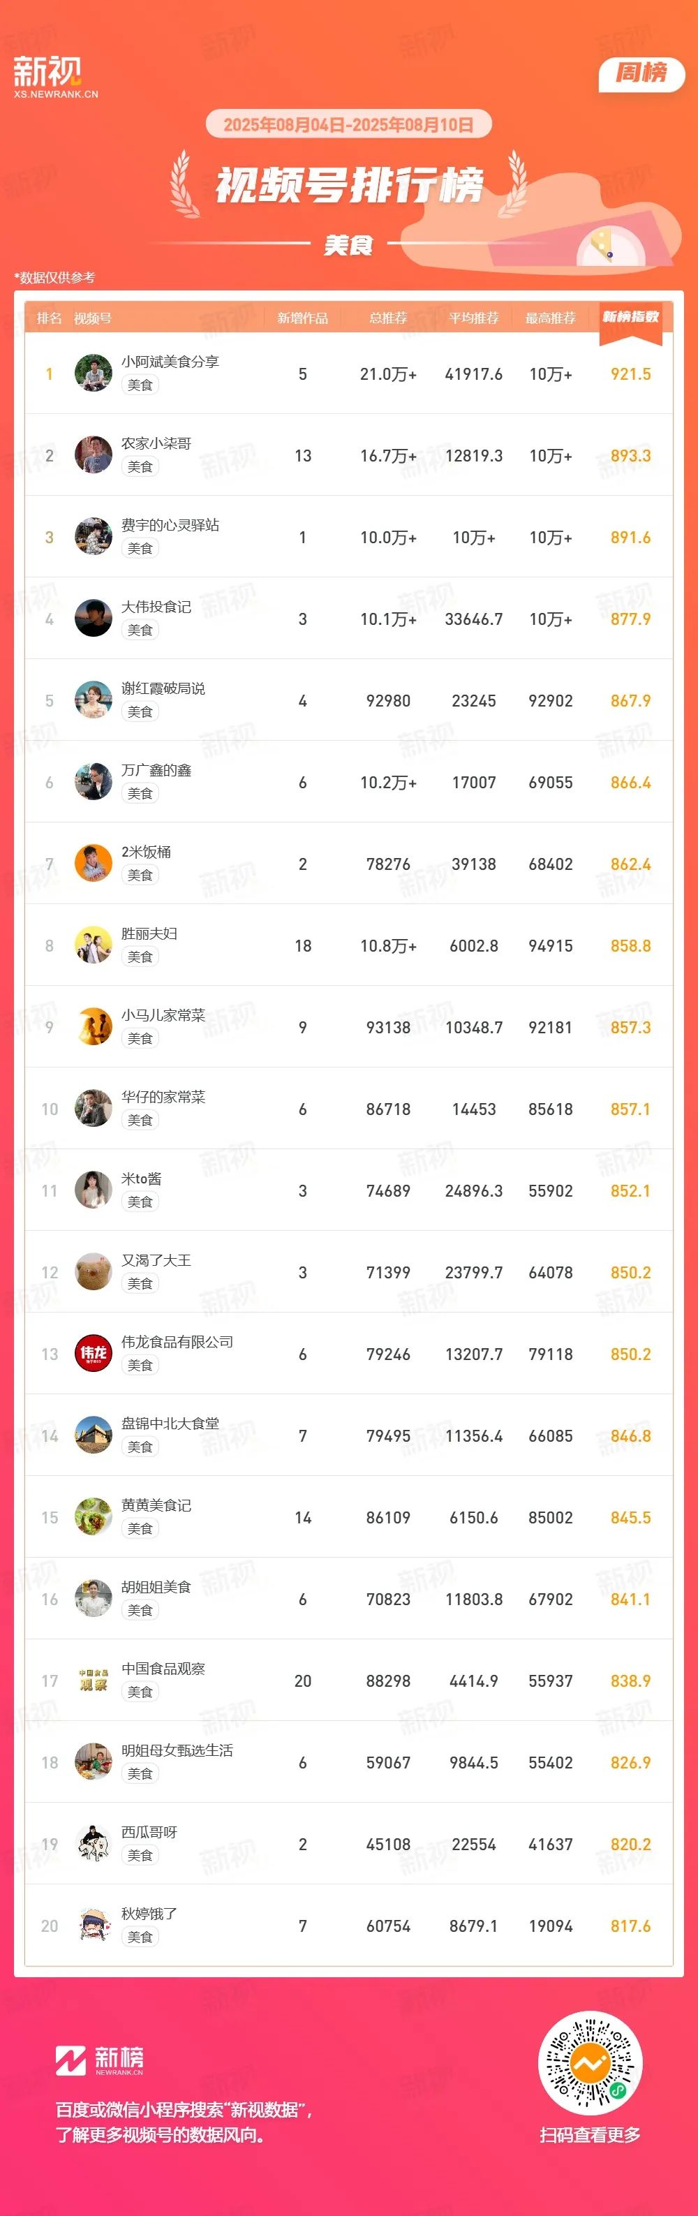Open 小阿斌美食分享 avatar thumbnail

(x=93, y=374)
